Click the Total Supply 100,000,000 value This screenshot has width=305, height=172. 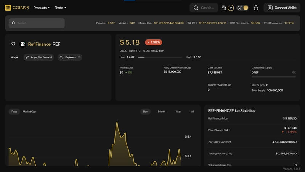[275, 91]
